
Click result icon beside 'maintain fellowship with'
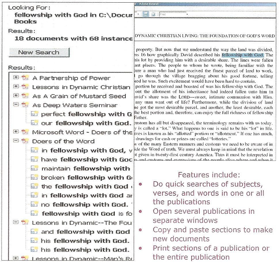point(34,168)
